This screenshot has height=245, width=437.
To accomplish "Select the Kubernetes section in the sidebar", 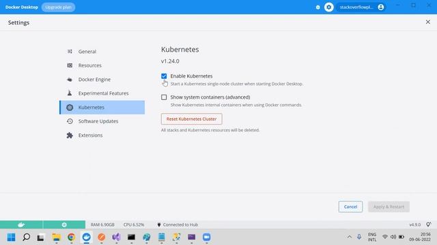I will pos(102,108).
